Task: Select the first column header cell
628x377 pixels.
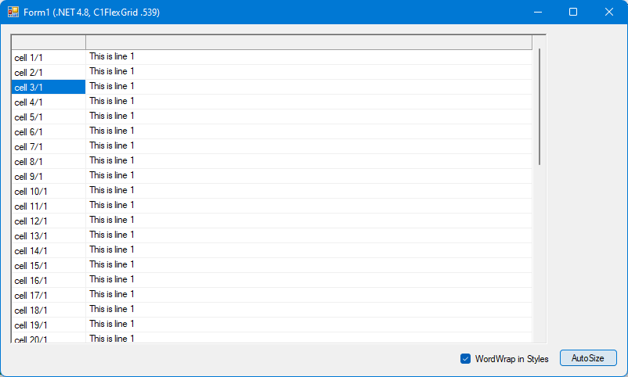Action: 49,42
